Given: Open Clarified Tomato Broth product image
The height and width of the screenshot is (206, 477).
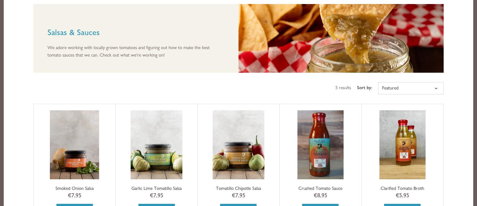Looking at the screenshot, I should point(402,145).
